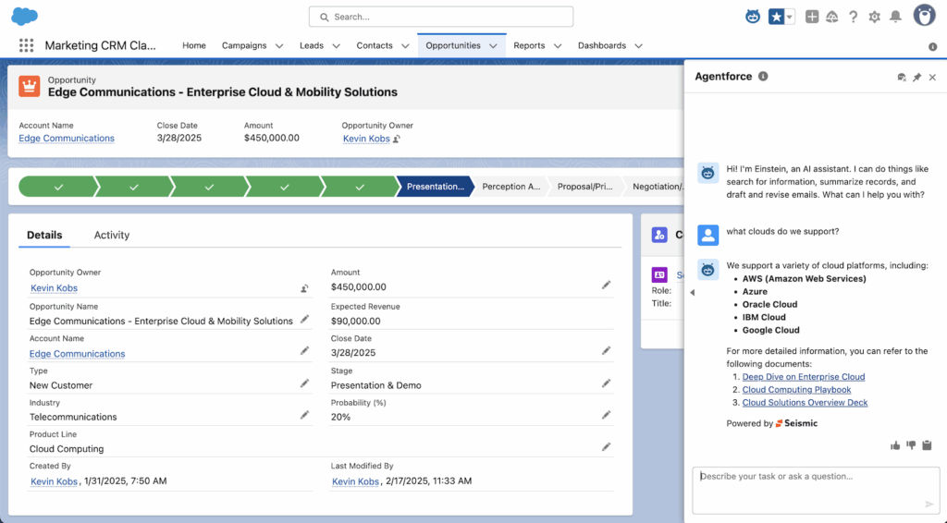
Task: Select the Presentation stage in path
Action: tap(435, 187)
